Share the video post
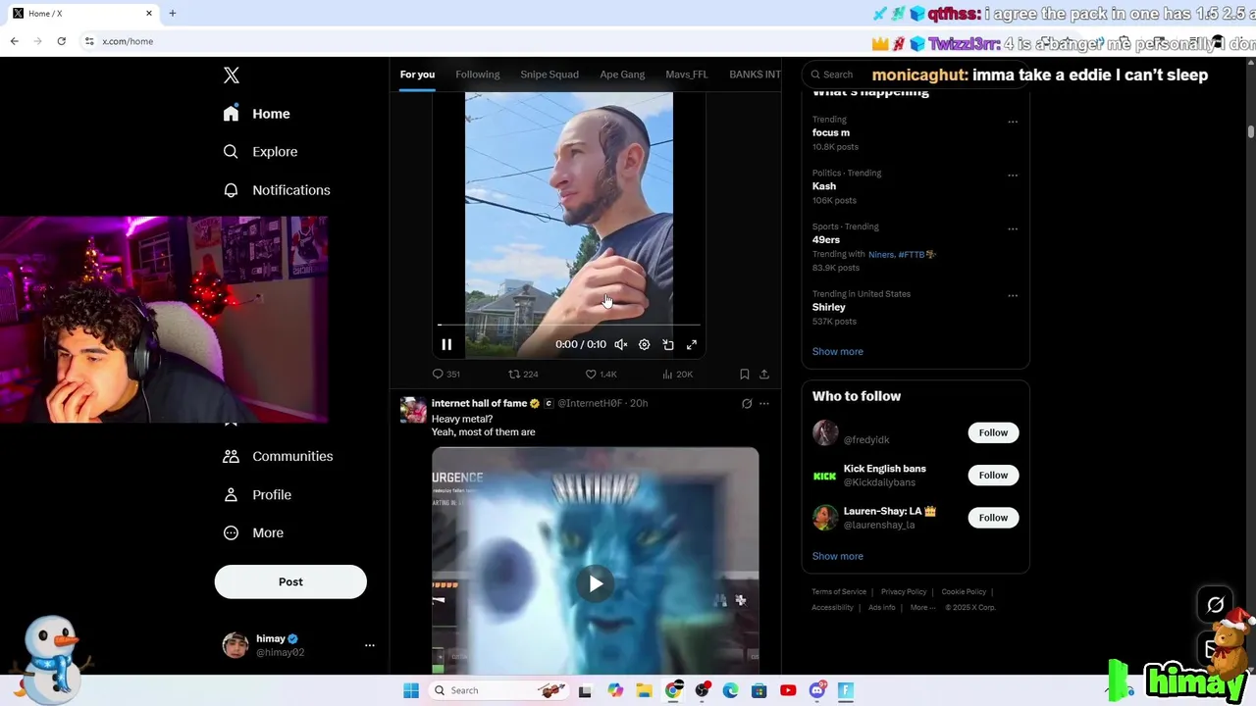This screenshot has width=1256, height=706. coord(764,374)
